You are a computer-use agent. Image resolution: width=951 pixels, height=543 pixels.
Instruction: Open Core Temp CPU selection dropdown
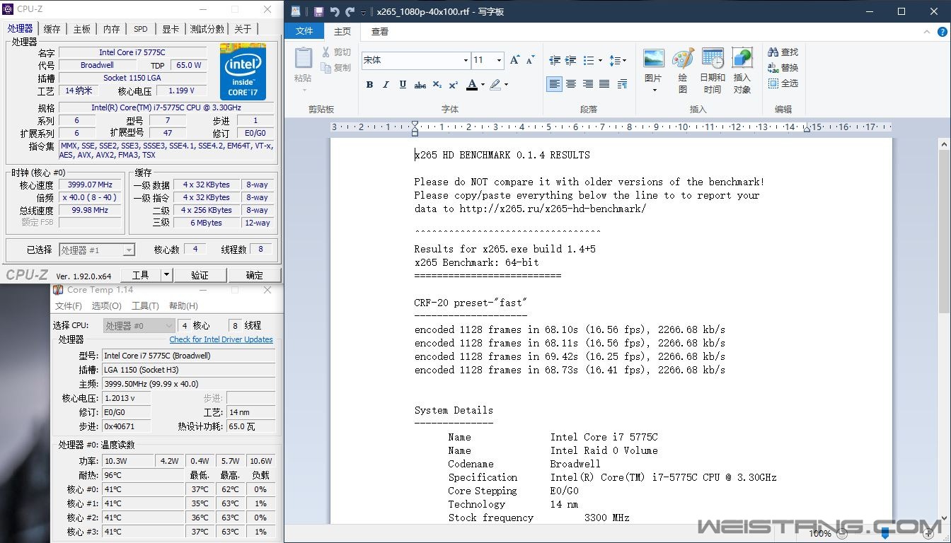tap(139, 325)
